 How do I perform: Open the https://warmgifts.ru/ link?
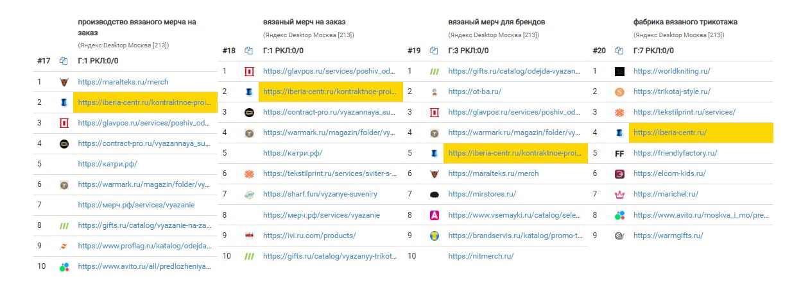[x=668, y=236]
